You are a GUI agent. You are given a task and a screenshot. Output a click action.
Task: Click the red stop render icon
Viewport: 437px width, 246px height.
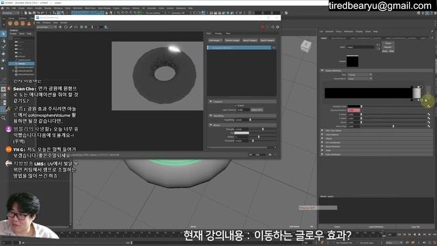262,27
